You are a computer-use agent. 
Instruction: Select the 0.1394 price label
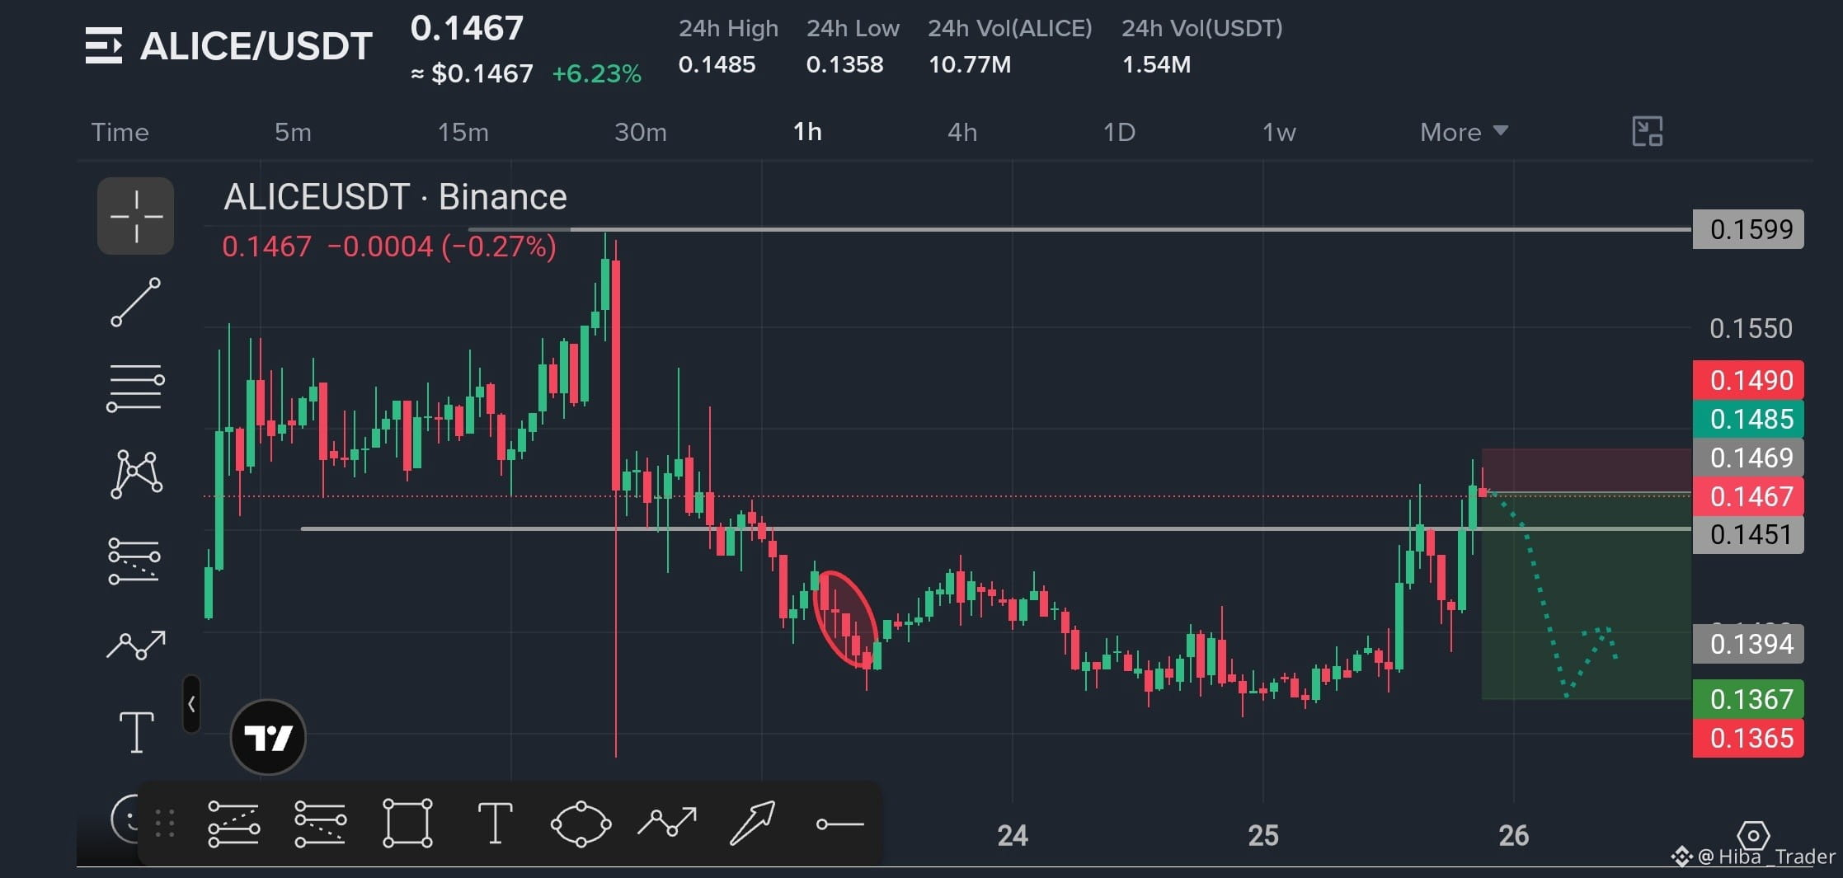click(1748, 644)
